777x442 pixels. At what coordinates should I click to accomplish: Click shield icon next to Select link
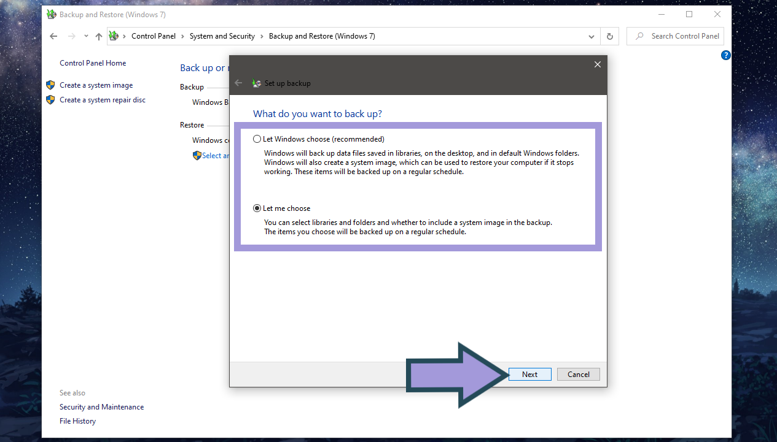tap(197, 156)
